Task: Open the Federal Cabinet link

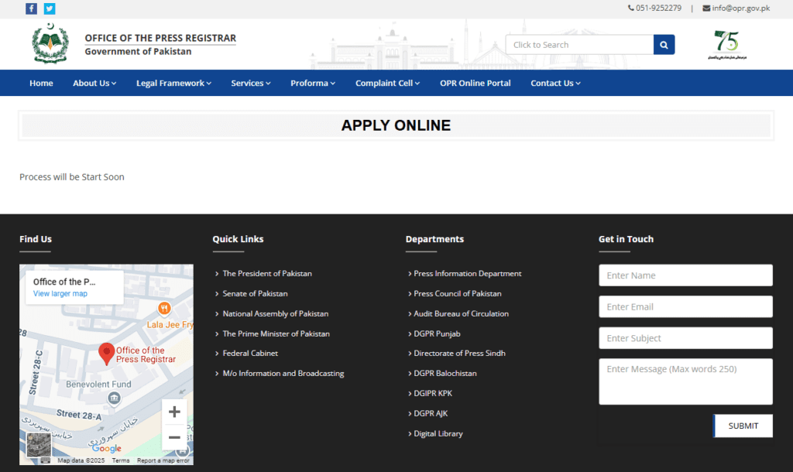Action: point(250,354)
